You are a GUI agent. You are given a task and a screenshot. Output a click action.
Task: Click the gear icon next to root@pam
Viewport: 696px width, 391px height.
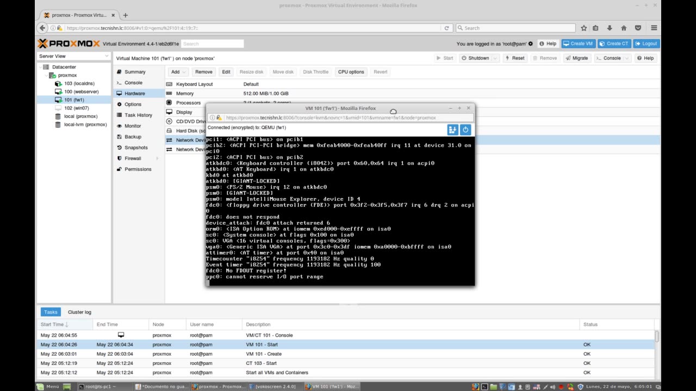click(531, 43)
